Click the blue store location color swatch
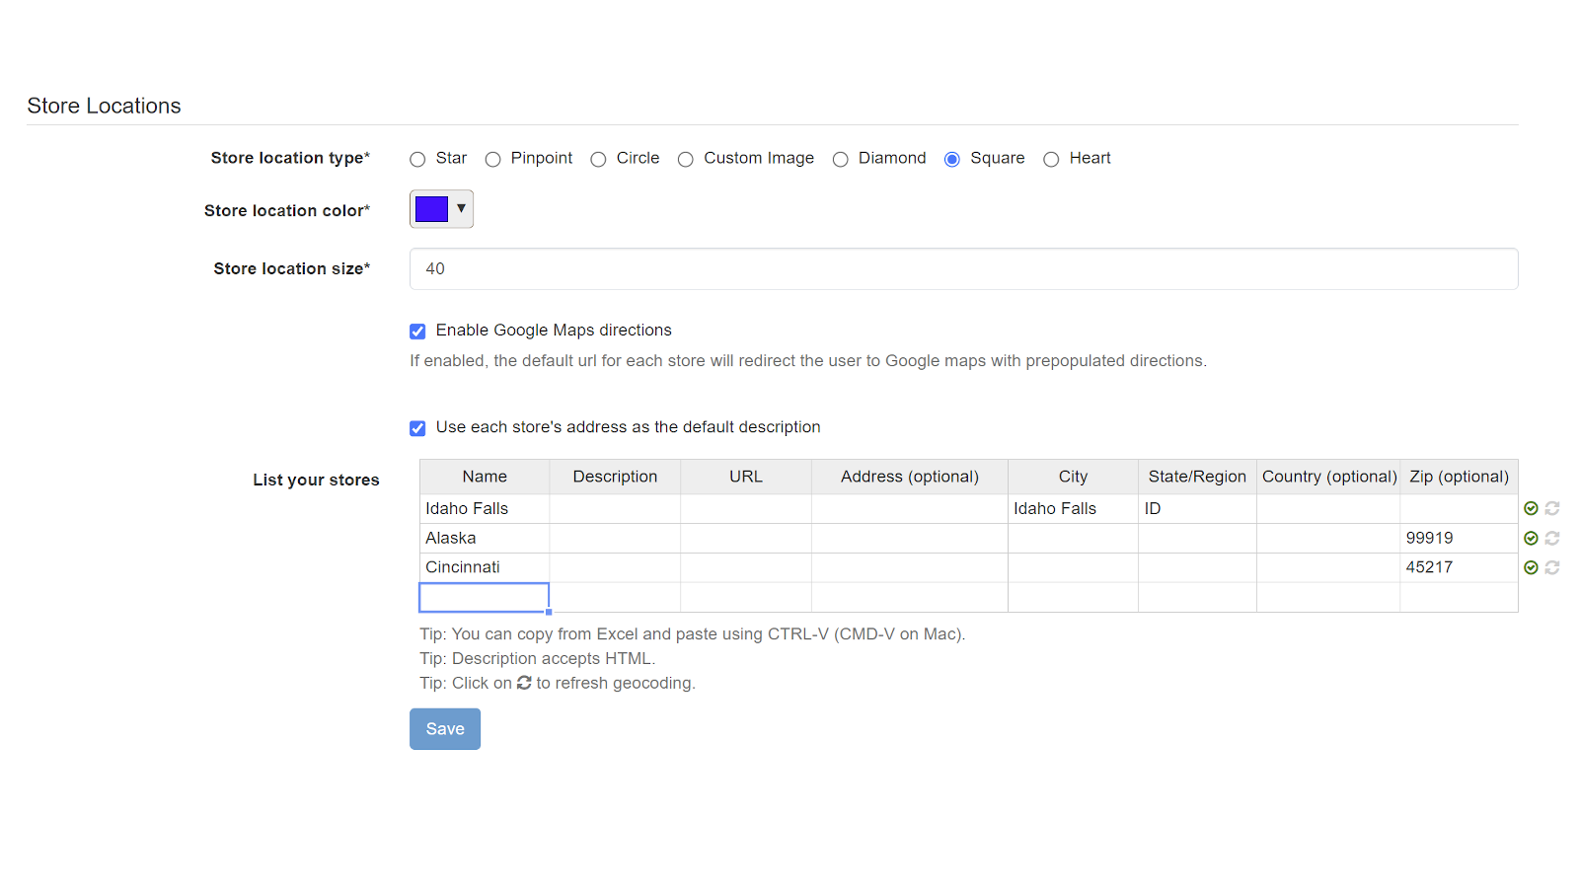The image size is (1579, 888). (x=432, y=209)
